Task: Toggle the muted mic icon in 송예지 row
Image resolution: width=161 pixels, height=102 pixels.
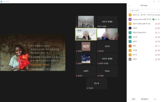Action: pos(156,41)
